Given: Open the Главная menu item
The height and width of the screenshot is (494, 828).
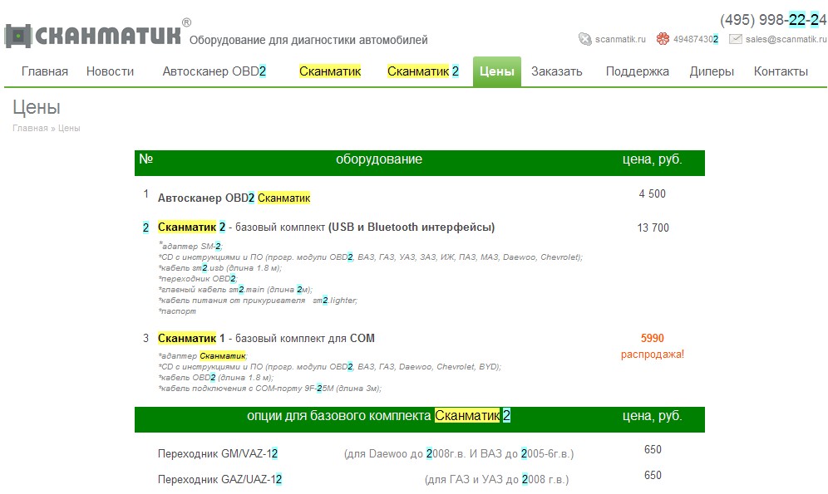Looking at the screenshot, I should coord(45,71).
